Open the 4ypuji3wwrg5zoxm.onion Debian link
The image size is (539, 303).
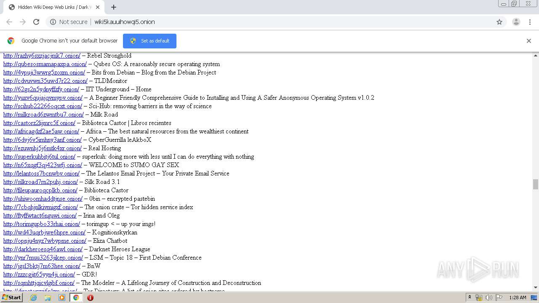44,72
